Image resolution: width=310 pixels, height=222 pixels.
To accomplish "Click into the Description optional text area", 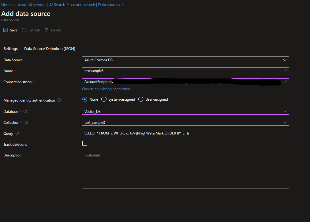I will tap(185, 170).
